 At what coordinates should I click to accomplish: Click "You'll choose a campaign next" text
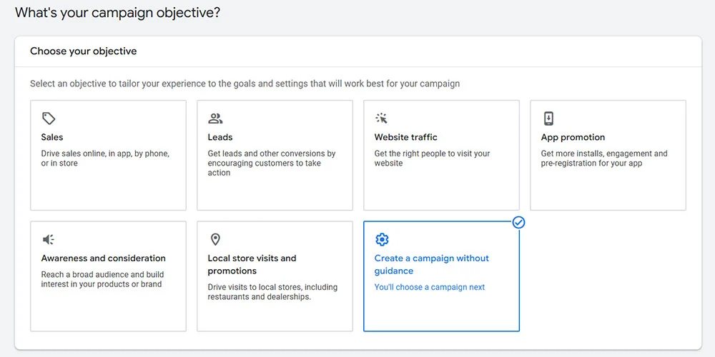pyautogui.click(x=430, y=287)
